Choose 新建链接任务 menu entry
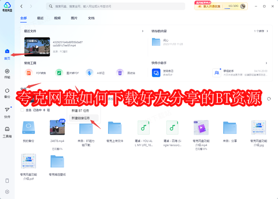The image size is (278, 199). click(84, 118)
